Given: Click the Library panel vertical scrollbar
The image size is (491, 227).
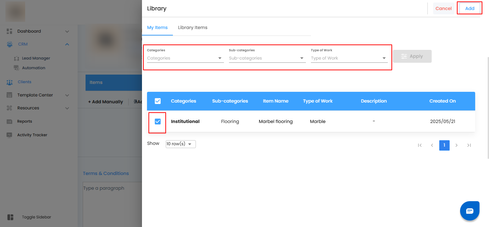Looking at the screenshot, I should pos(488,108).
